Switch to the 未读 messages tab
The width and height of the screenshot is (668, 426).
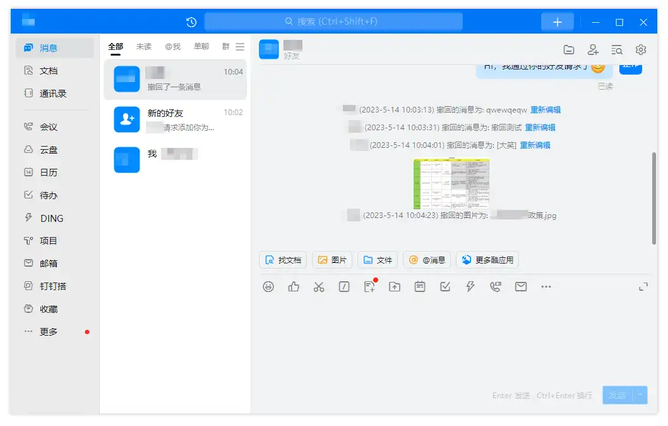144,46
